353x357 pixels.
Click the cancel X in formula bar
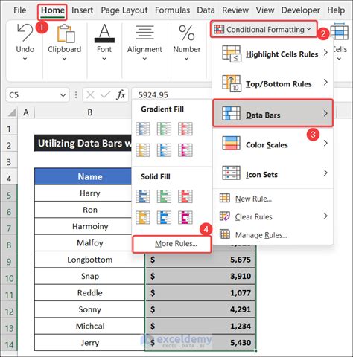90,94
